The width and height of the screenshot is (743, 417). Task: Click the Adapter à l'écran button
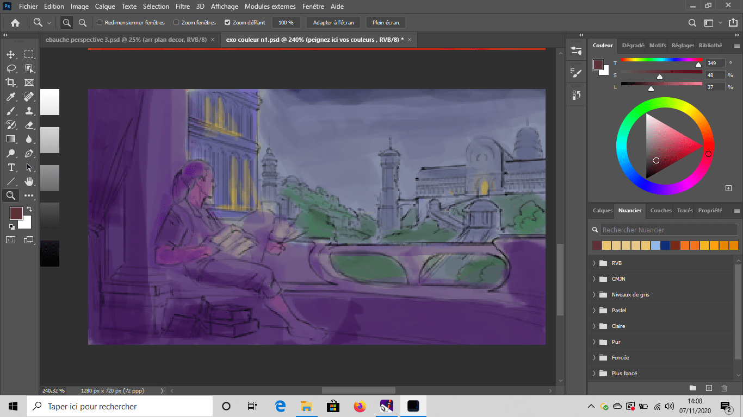[x=333, y=23]
